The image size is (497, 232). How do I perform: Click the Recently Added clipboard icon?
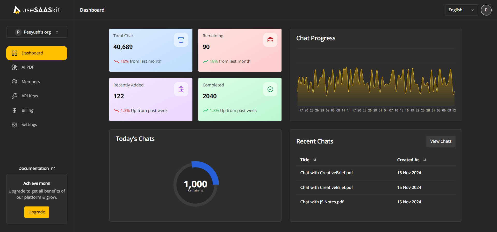(181, 89)
